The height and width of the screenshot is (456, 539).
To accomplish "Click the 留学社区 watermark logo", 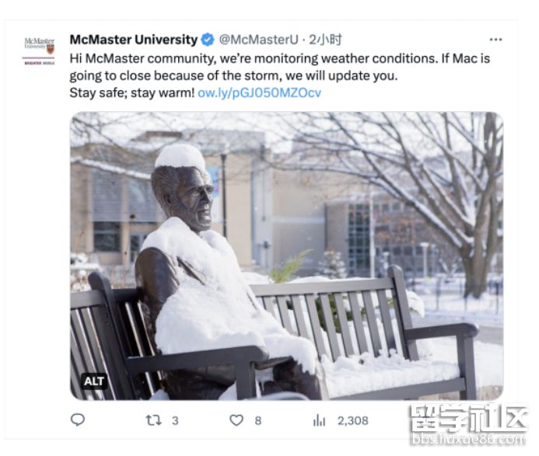I will point(468,418).
